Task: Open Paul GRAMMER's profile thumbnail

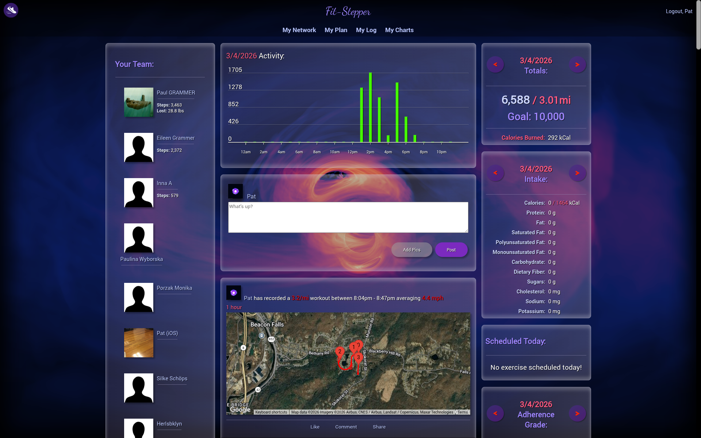Action: [139, 102]
